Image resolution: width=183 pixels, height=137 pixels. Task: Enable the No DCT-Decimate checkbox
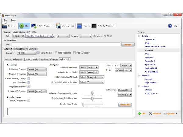[29, 101]
